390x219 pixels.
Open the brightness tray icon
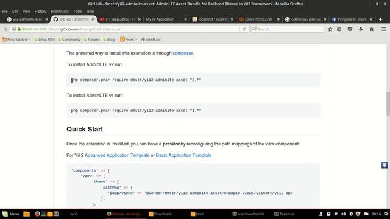pos(351,214)
